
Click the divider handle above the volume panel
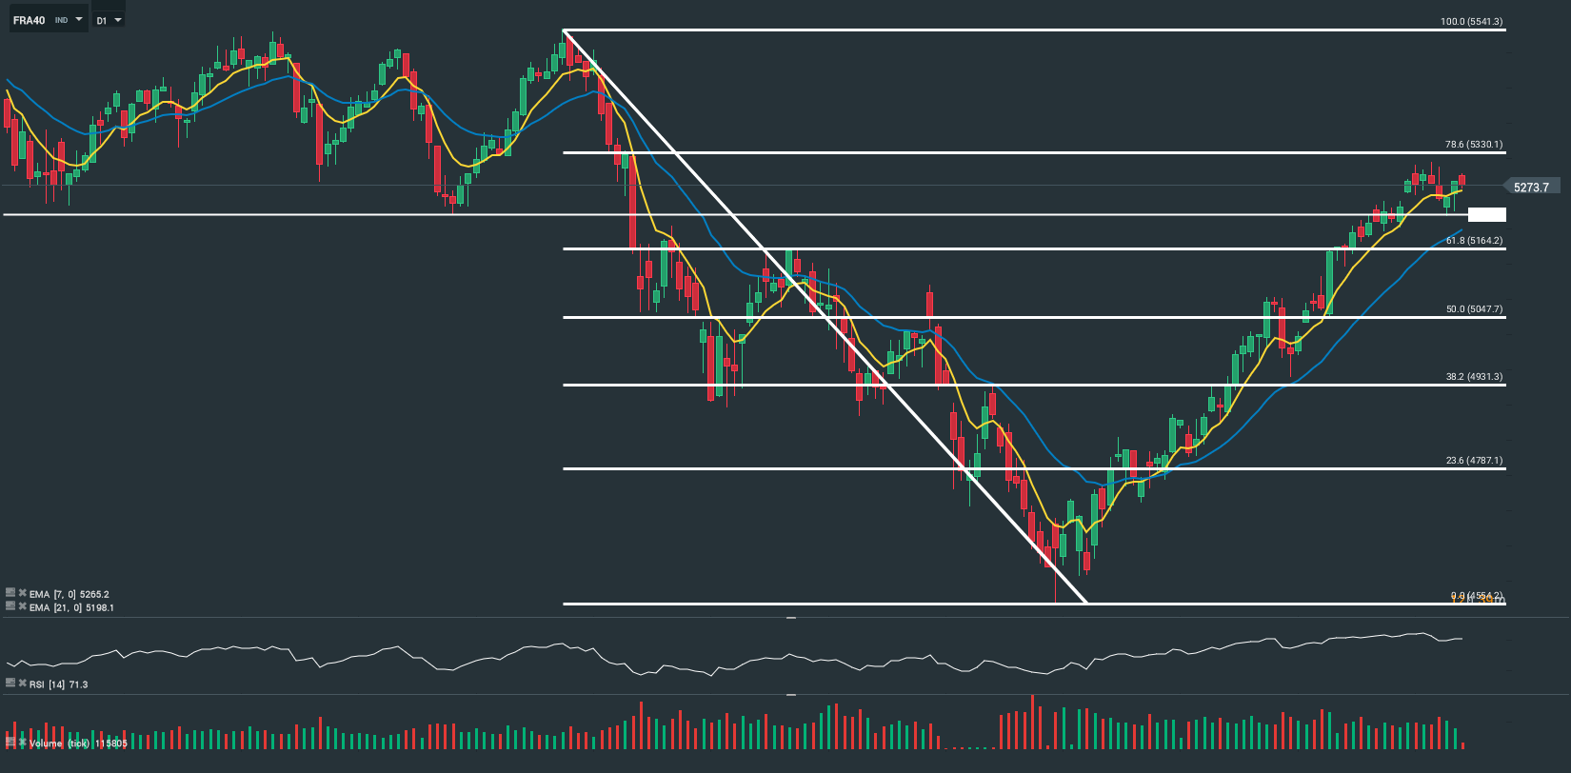(x=790, y=695)
